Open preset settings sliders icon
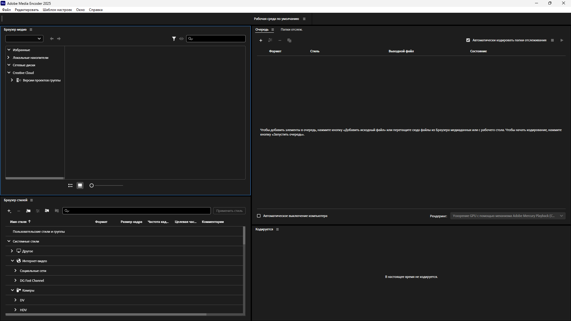The height and width of the screenshot is (321, 571). coord(38,211)
